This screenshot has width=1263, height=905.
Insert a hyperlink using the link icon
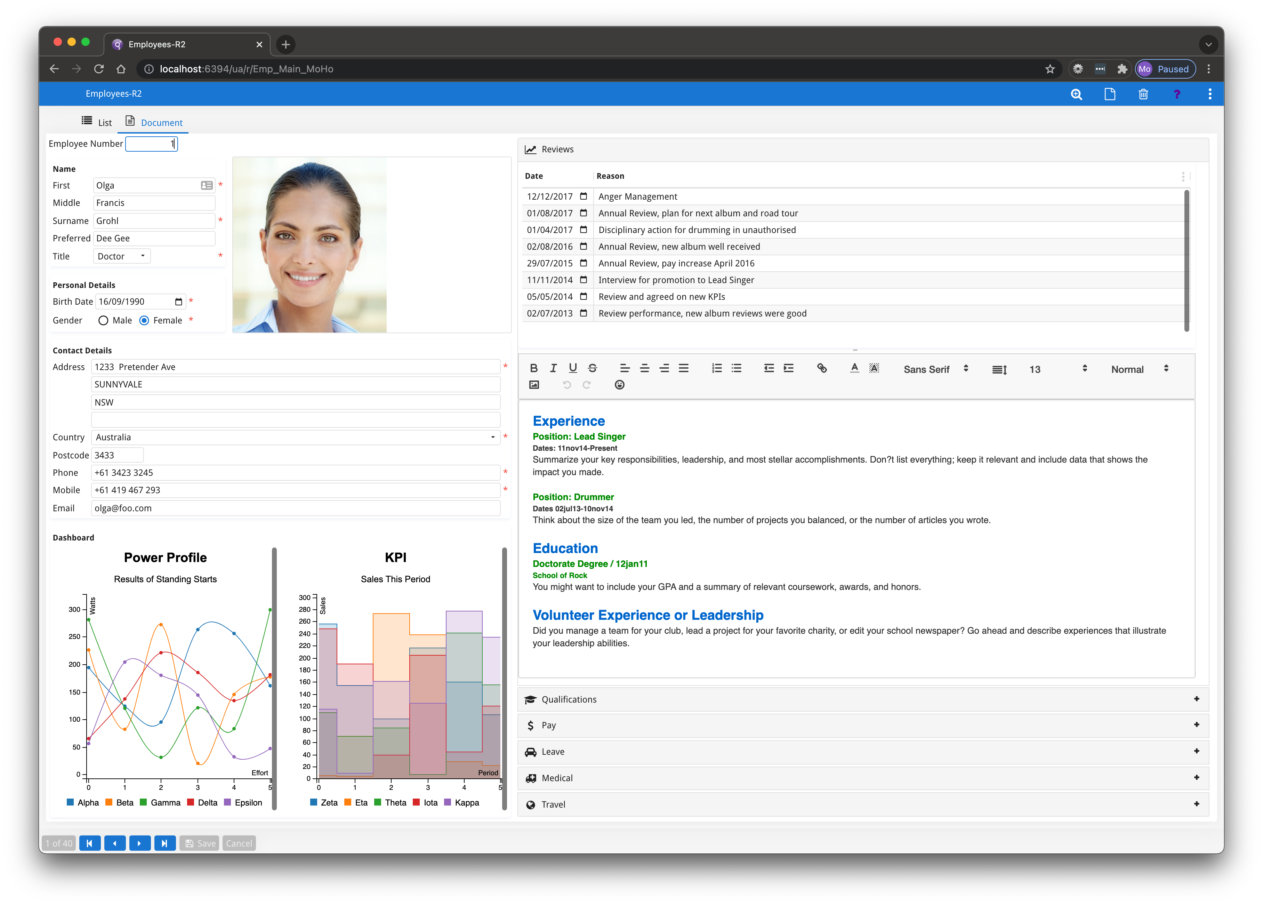822,368
